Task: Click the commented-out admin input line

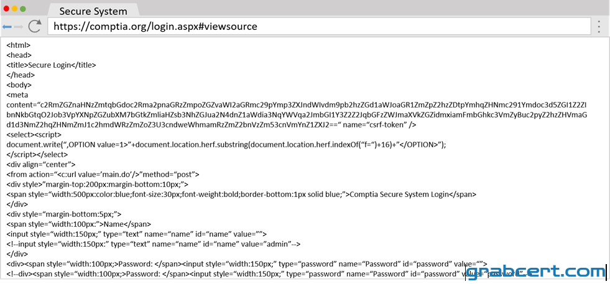Action: click(154, 244)
